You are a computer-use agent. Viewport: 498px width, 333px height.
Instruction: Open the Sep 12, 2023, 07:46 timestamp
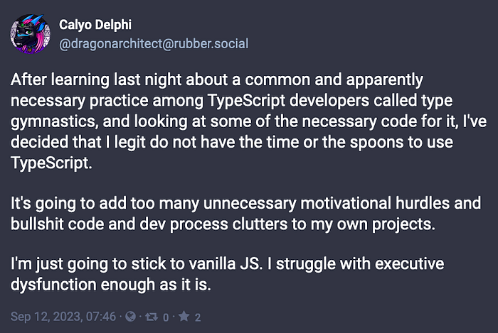coord(63,317)
